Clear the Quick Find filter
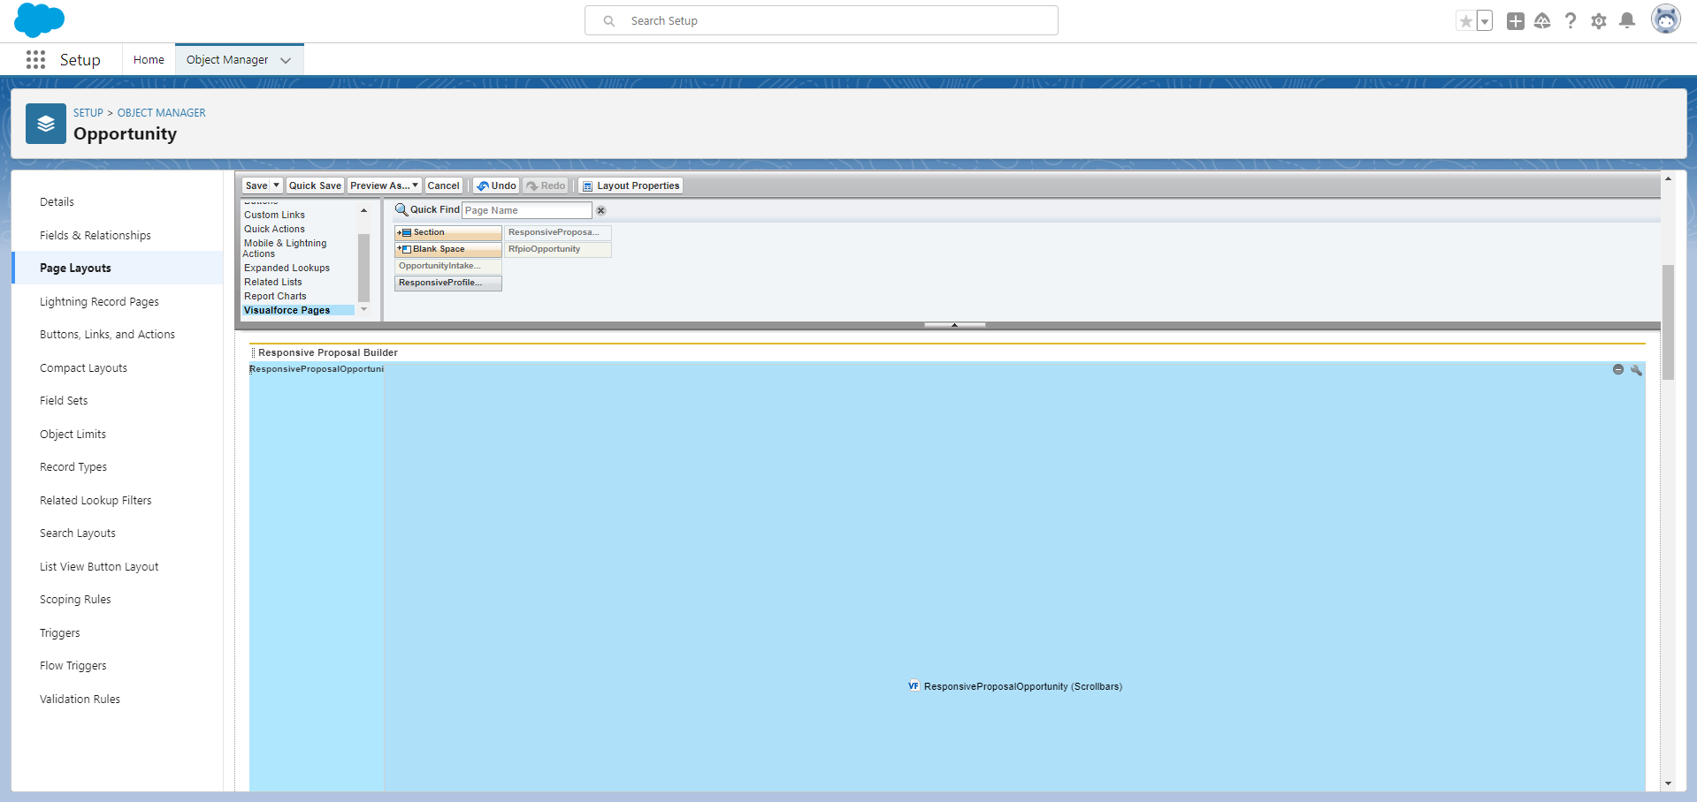This screenshot has width=1697, height=802. click(601, 210)
